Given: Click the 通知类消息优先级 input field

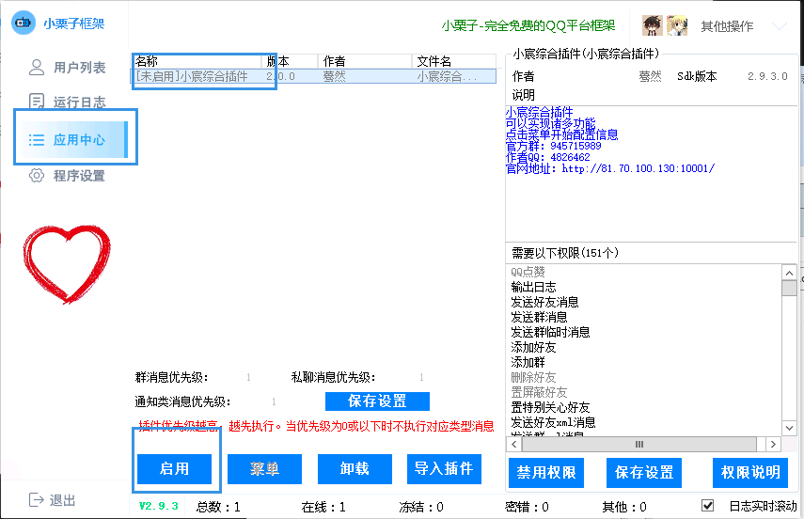Looking at the screenshot, I should click(x=274, y=401).
